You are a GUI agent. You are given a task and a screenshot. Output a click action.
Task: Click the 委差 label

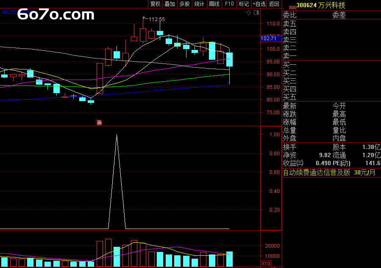point(339,15)
